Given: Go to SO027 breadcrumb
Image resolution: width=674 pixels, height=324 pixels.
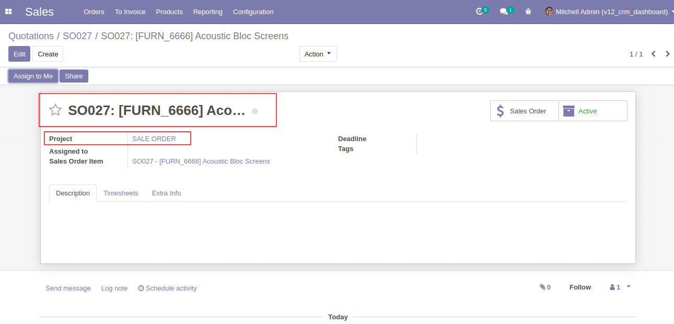Looking at the screenshot, I should tap(77, 36).
